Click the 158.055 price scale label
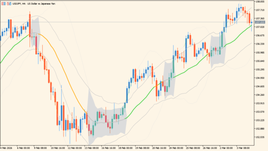This screenshot has height=151, width=268. [x=260, y=2]
